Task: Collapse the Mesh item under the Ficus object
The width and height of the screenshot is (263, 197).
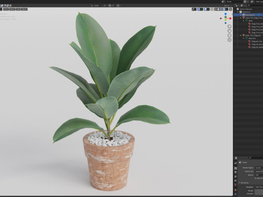Action: click(244, 21)
